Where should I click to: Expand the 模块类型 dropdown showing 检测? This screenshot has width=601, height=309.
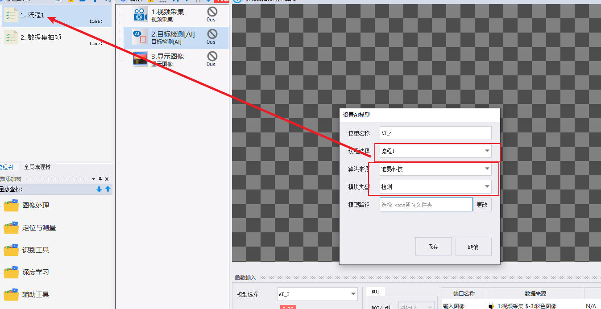coord(435,187)
